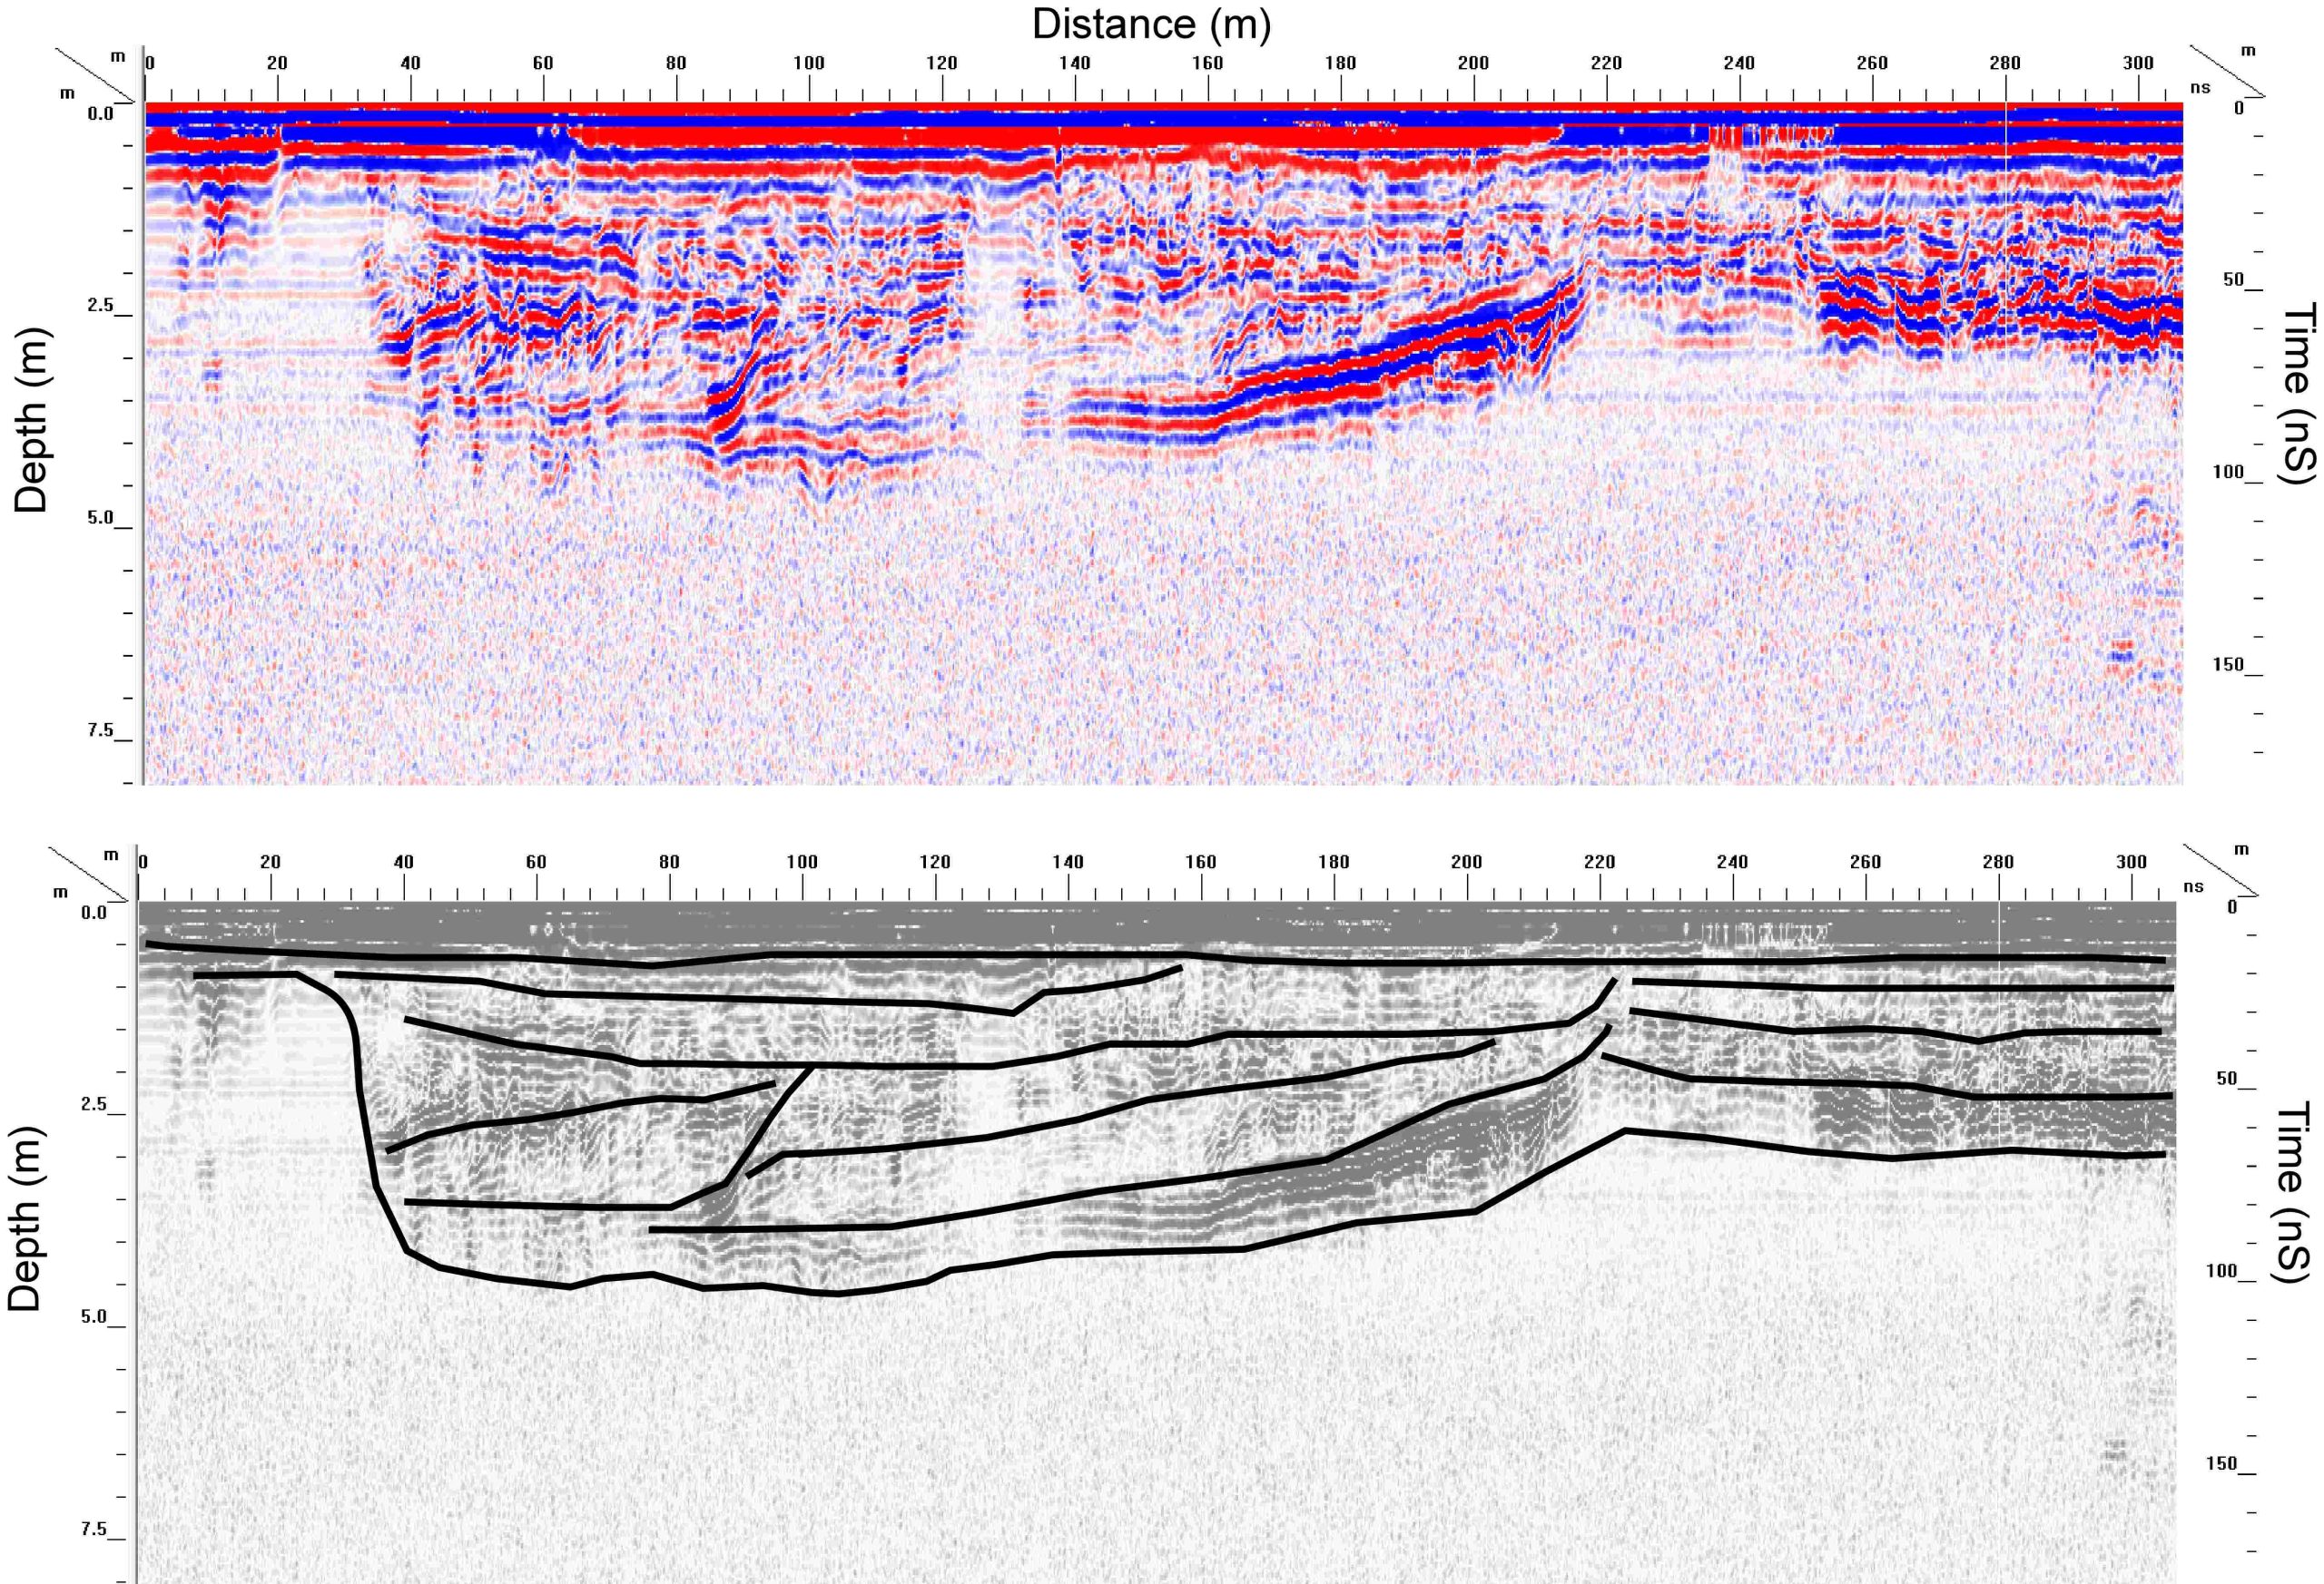Click the 100 m tick label on upper distance axis
The height and width of the screenshot is (1584, 2324).
tap(809, 63)
